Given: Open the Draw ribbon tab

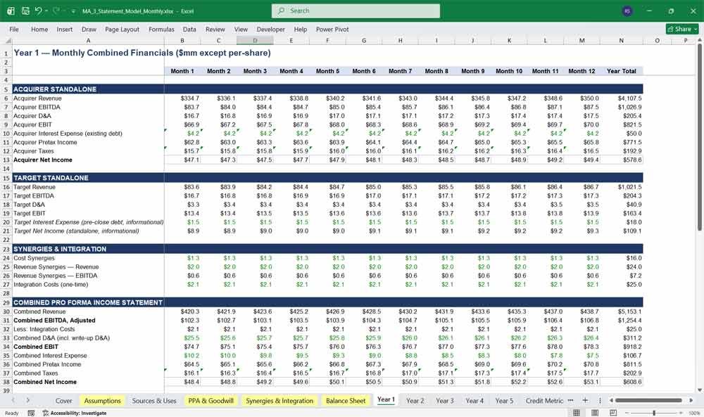Looking at the screenshot, I should tap(89, 29).
